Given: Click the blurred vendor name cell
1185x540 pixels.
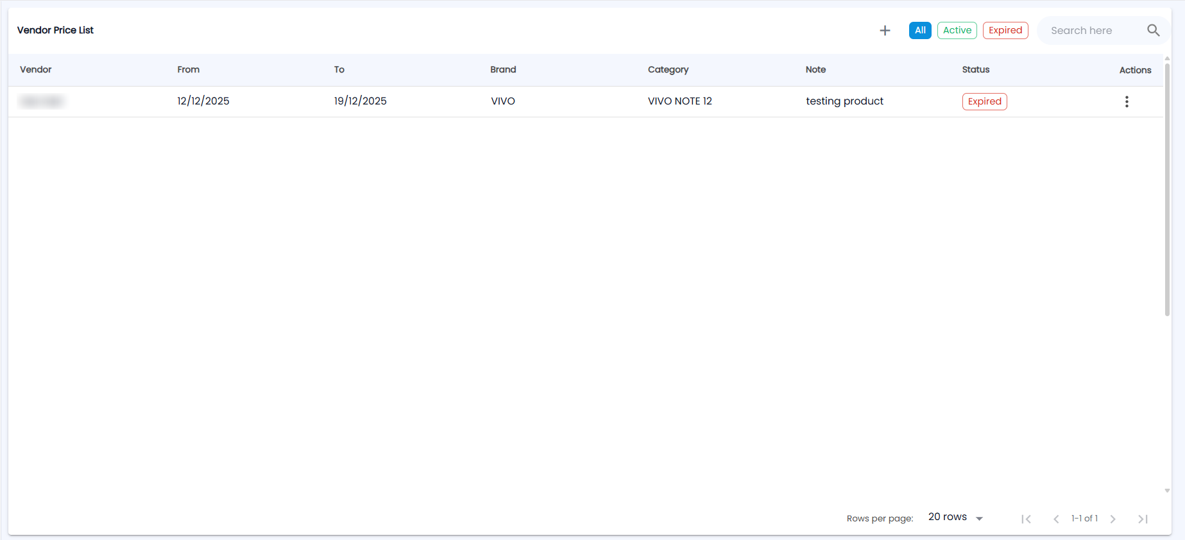Looking at the screenshot, I should pyautogui.click(x=42, y=101).
